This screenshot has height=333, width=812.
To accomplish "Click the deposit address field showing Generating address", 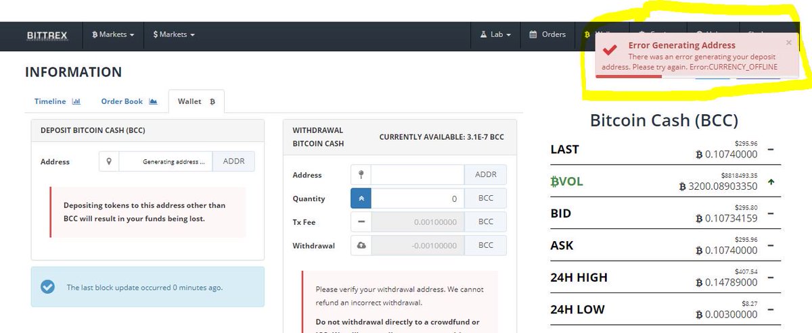I will (x=166, y=162).
